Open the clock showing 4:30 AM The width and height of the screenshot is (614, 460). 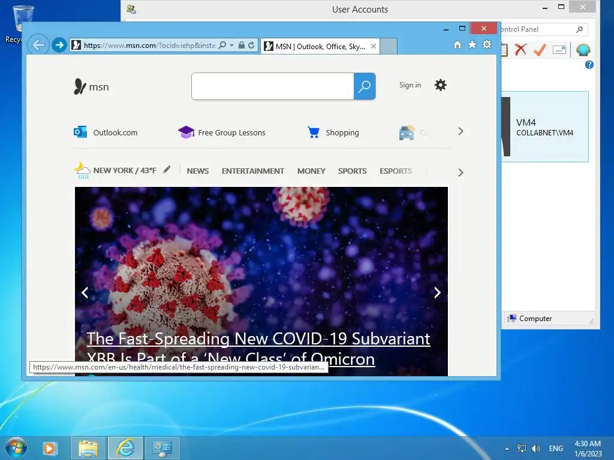point(588,448)
